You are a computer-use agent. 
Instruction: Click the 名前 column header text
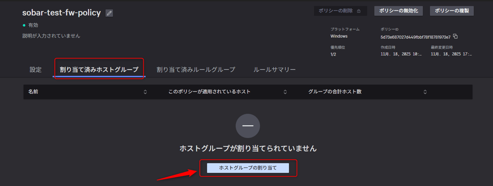[33, 92]
